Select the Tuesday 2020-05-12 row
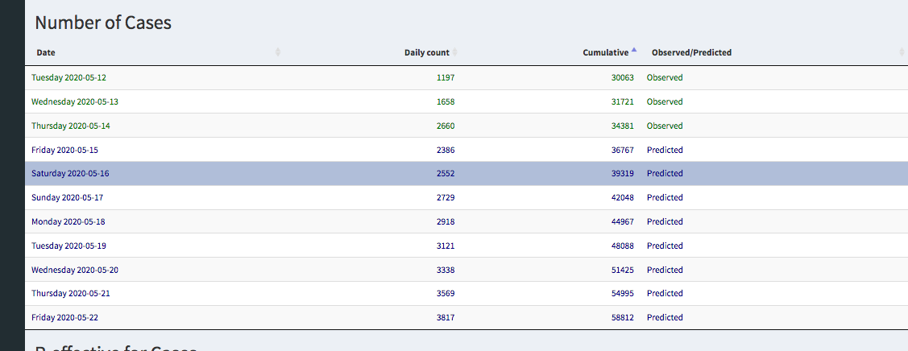The height and width of the screenshot is (351, 908). click(68, 78)
